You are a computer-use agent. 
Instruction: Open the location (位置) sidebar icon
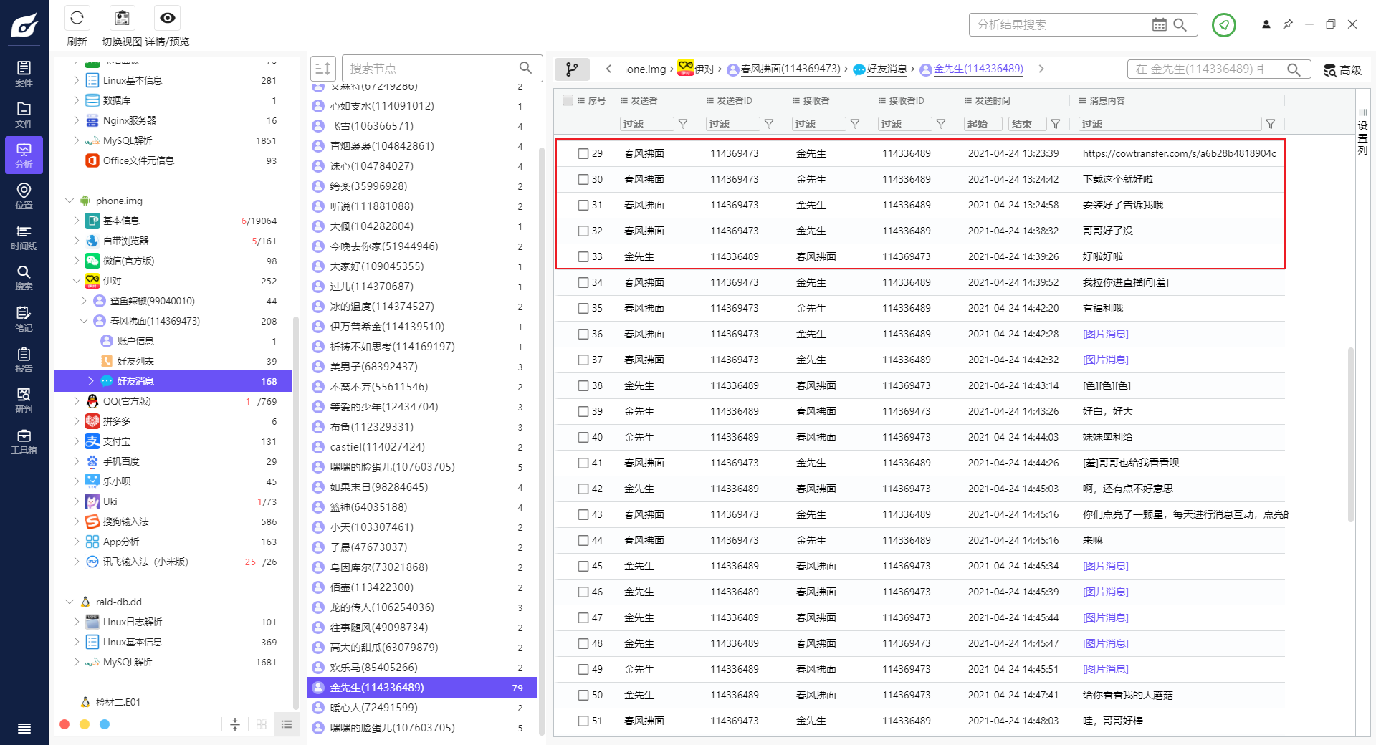(x=24, y=196)
